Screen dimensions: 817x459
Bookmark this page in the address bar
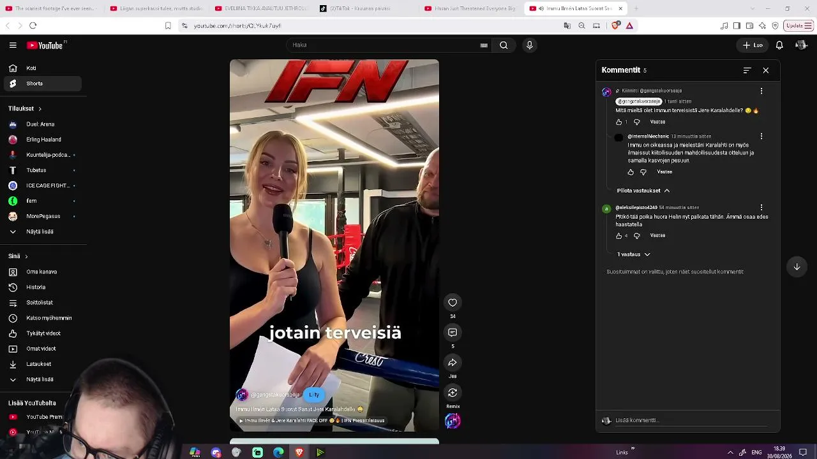pyautogui.click(x=168, y=25)
